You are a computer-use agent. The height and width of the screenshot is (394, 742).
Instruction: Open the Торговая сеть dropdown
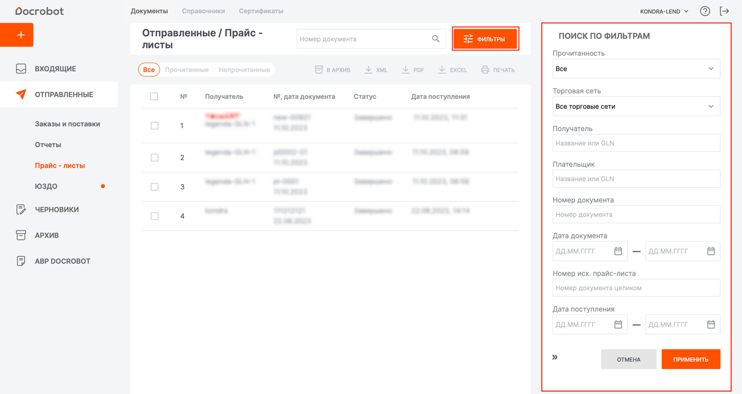pos(636,107)
